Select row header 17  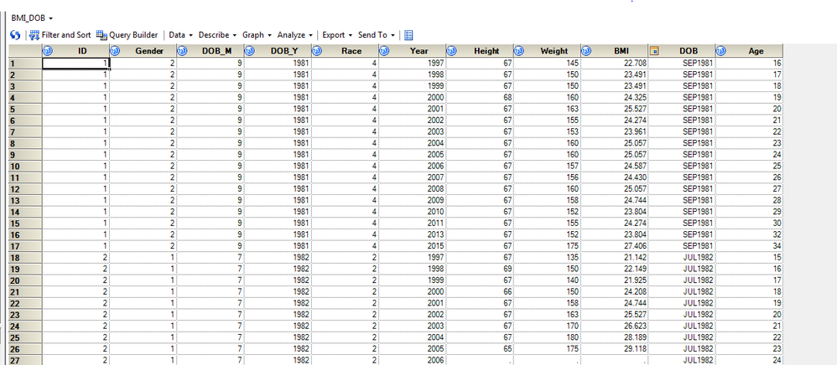pyautogui.click(x=25, y=245)
